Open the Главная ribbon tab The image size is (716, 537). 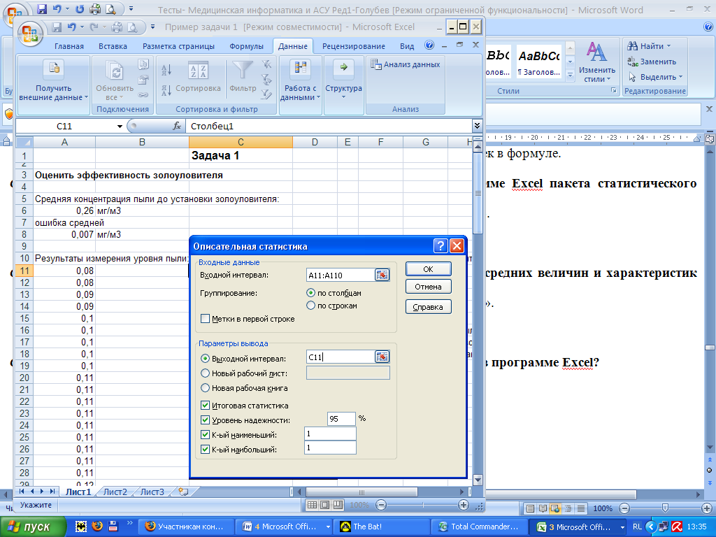[x=69, y=46]
